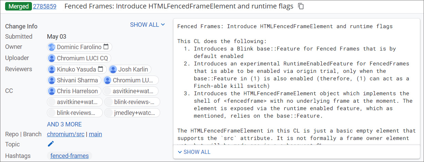Open uploader chip Chromium LUCI CQ

coord(79,58)
